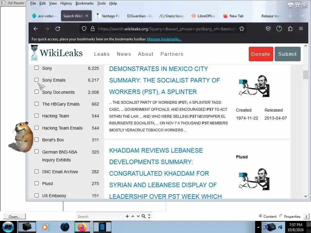This screenshot has height=233, width=311.
Task: Switch to the Vantage tab
Action: 108,16
